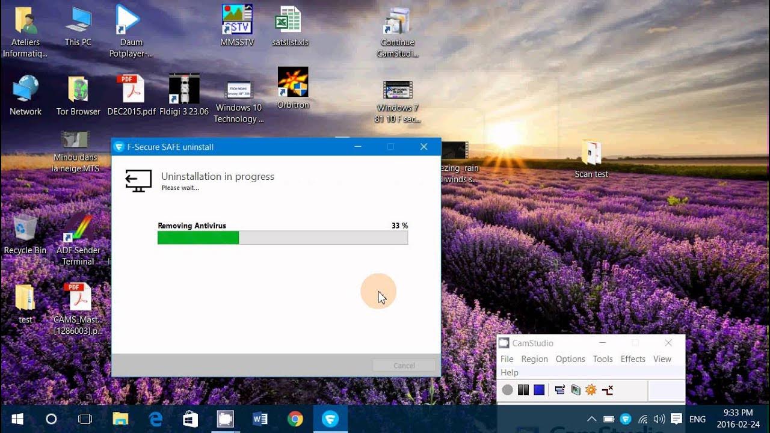Open CamStudio screen annotations icon
The width and height of the screenshot is (770, 433).
click(x=576, y=390)
